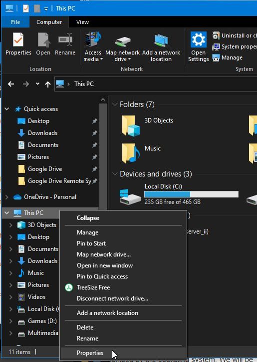Click Add a network location ribbon icon
Screen dimensions: 257x362
[161, 47]
